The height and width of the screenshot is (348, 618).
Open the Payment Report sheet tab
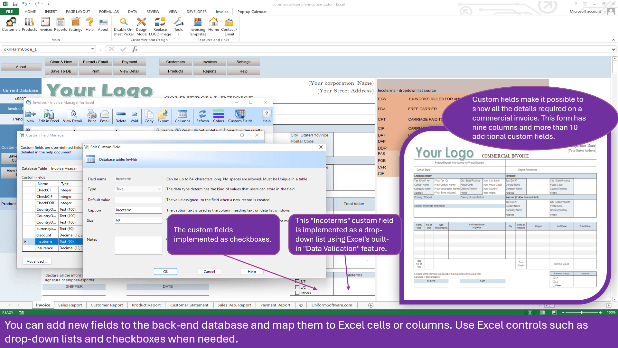click(x=275, y=305)
